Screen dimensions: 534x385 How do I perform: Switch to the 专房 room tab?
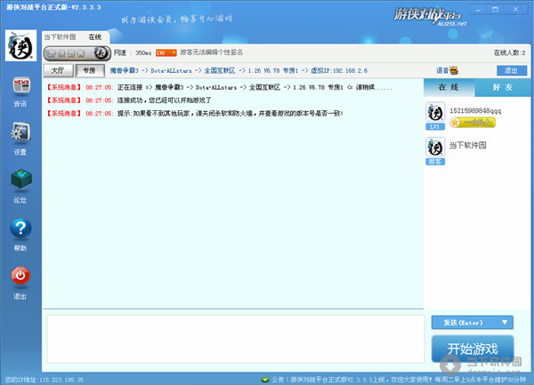(89, 71)
